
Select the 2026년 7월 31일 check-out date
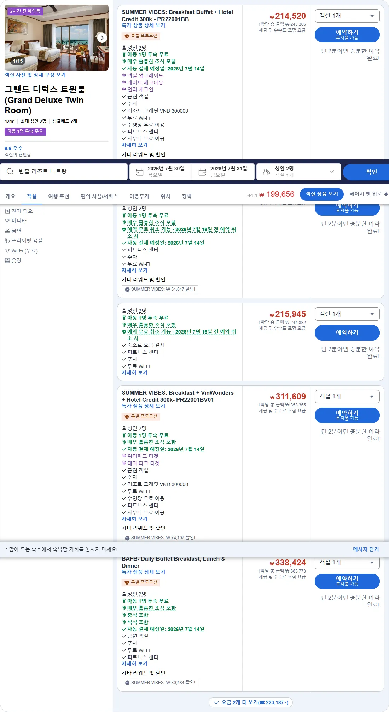click(x=223, y=172)
